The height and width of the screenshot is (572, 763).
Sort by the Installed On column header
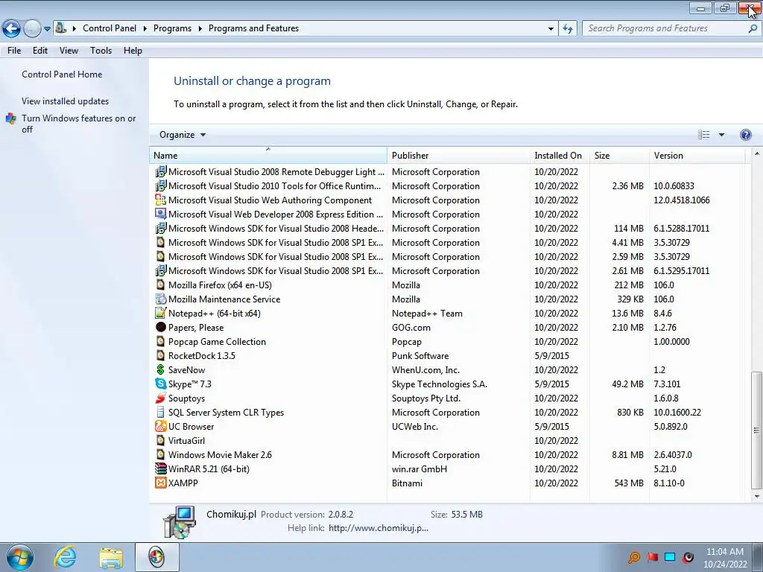tap(560, 156)
